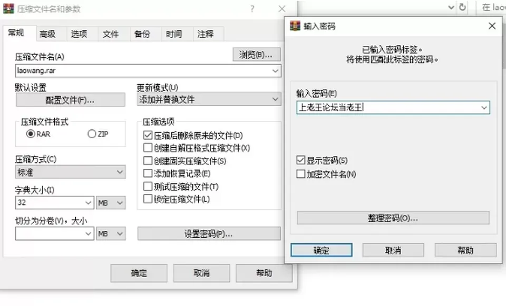Check the 测试压缩的文件 option
506x306 pixels.
click(x=148, y=186)
